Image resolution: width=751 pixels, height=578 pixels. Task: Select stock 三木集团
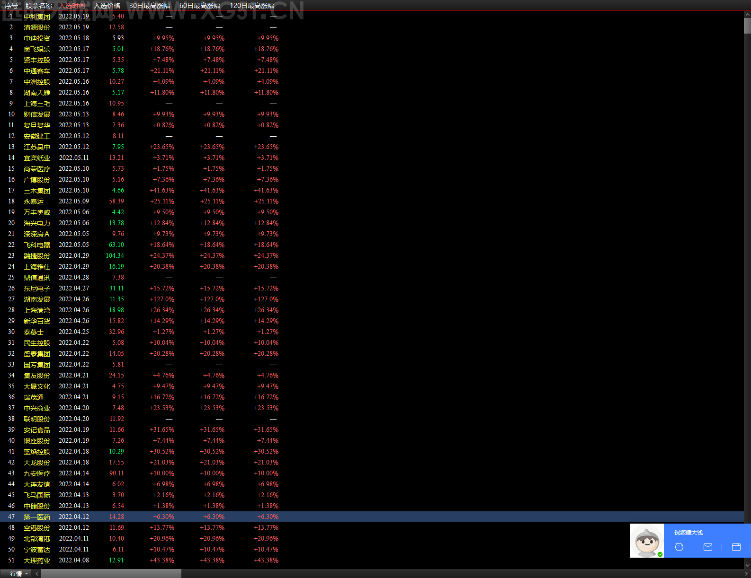37,191
